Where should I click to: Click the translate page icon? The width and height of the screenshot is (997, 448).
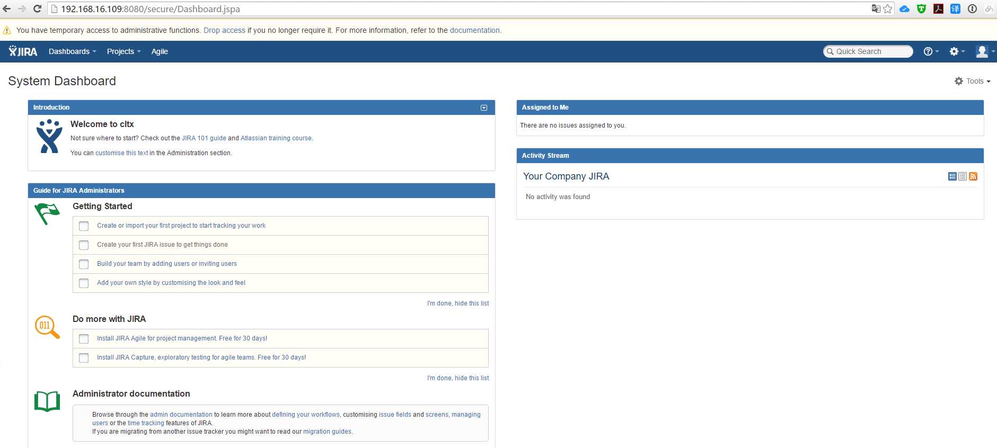(x=876, y=8)
